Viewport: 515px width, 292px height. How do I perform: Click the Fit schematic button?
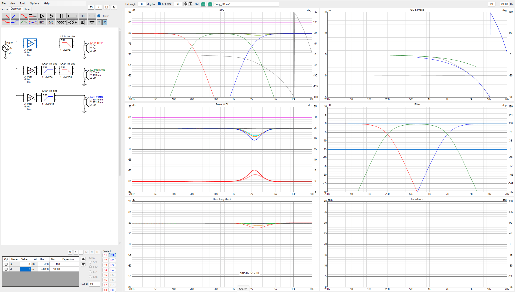click(114, 7)
